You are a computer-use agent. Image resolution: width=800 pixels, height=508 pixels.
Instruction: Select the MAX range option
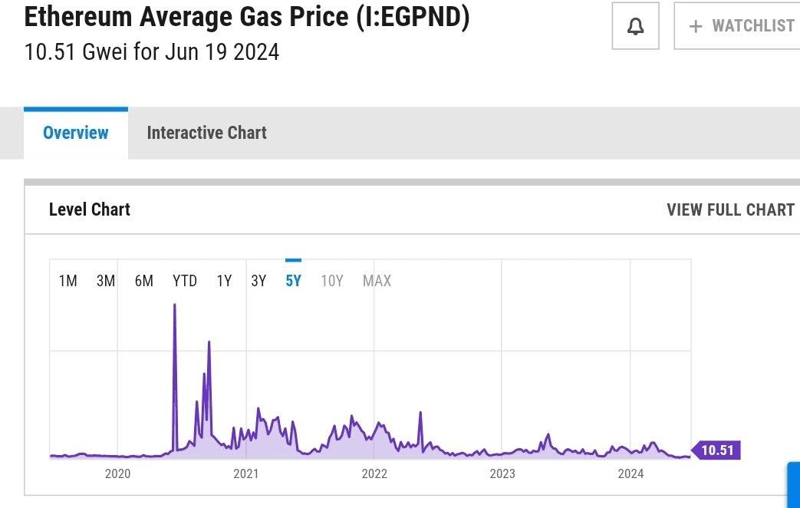[x=377, y=281]
